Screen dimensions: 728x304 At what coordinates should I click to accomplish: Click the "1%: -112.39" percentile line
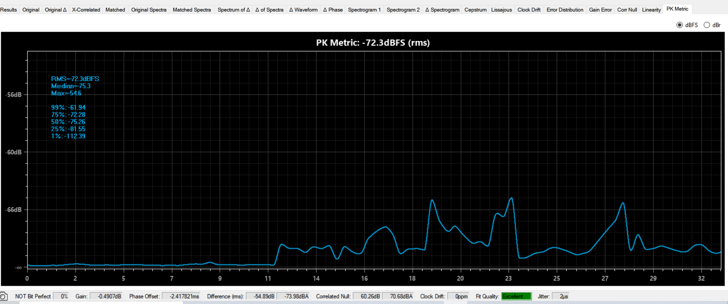pos(68,136)
